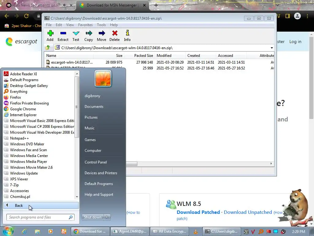Open Control Panel from the Start menu
Image resolution: width=314 pixels, height=236 pixels.
coord(96,162)
